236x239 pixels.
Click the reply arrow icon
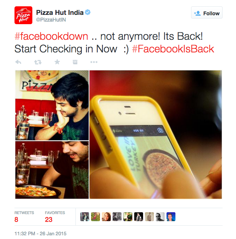pos(18,62)
